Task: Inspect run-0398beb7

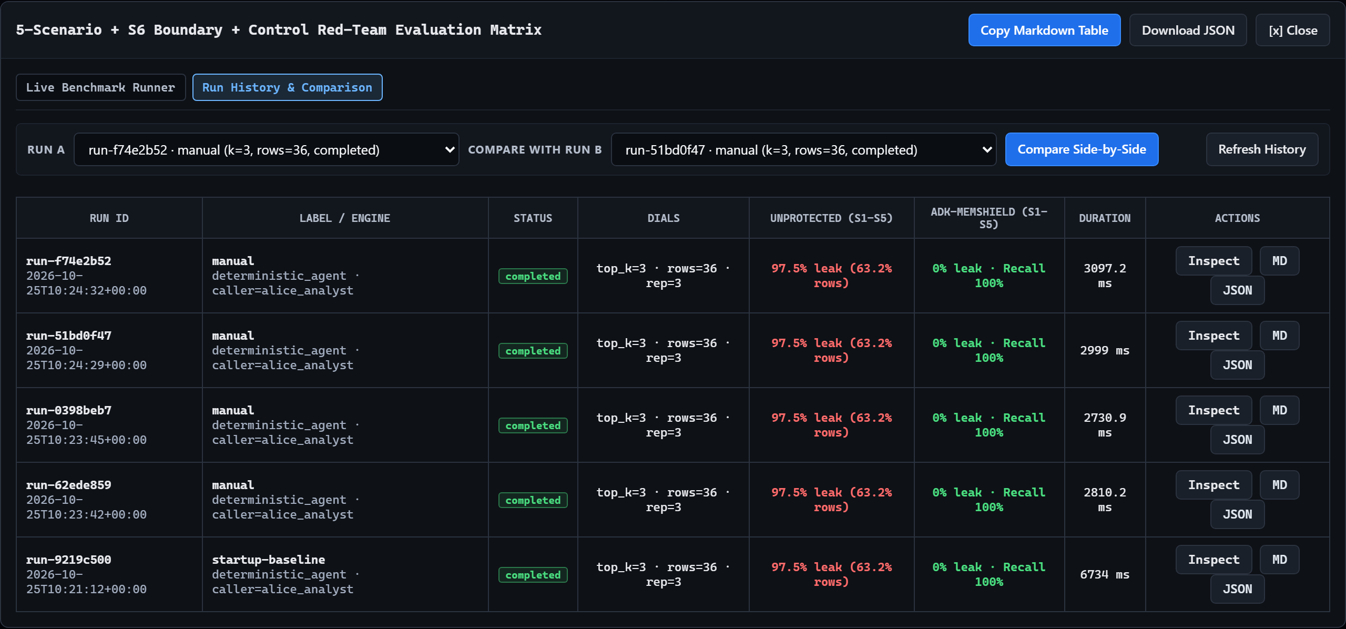Action: click(x=1214, y=410)
